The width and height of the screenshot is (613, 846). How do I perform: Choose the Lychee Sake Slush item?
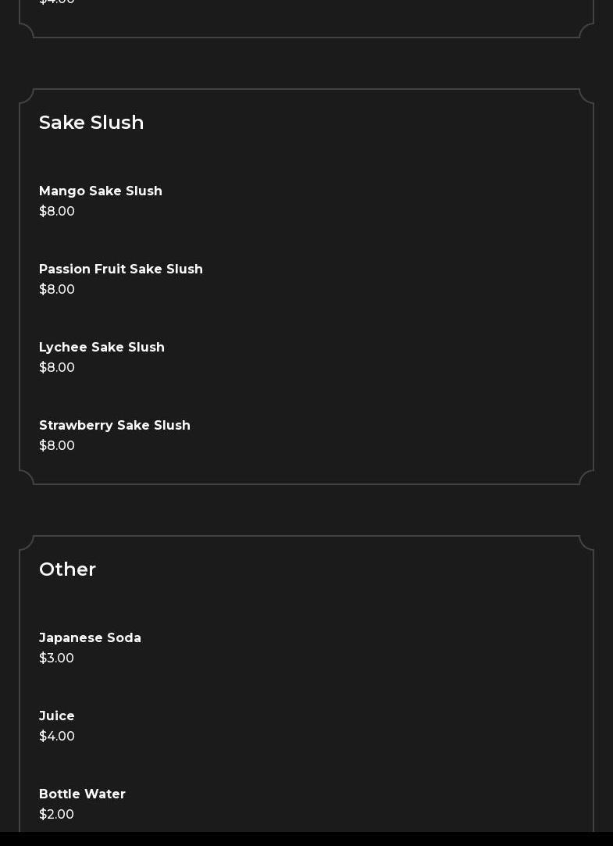tap(102, 348)
